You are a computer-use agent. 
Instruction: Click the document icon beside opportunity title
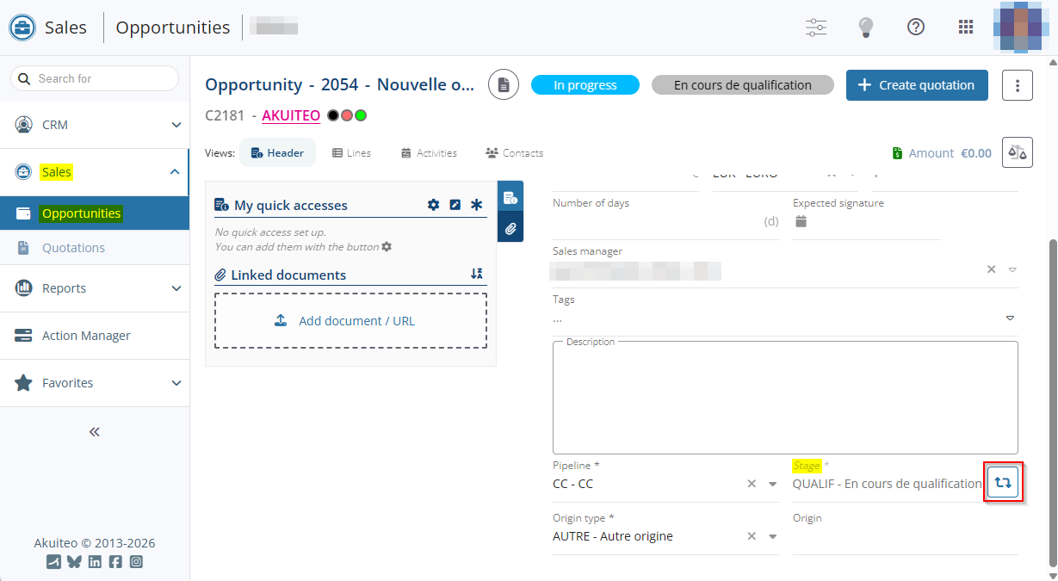(x=504, y=85)
